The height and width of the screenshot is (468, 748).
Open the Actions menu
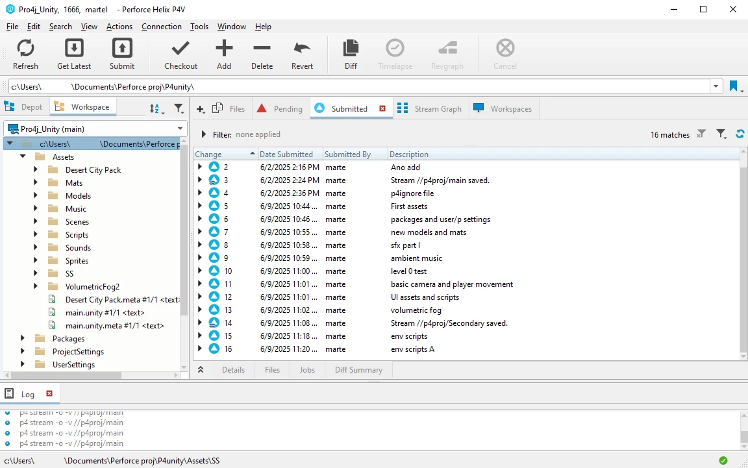(x=119, y=27)
